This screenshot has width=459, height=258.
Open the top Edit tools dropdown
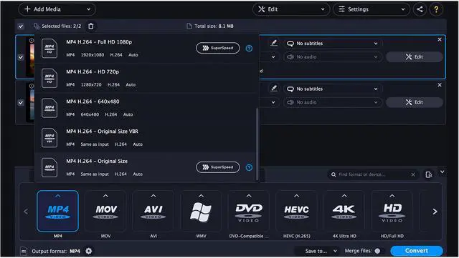click(291, 9)
